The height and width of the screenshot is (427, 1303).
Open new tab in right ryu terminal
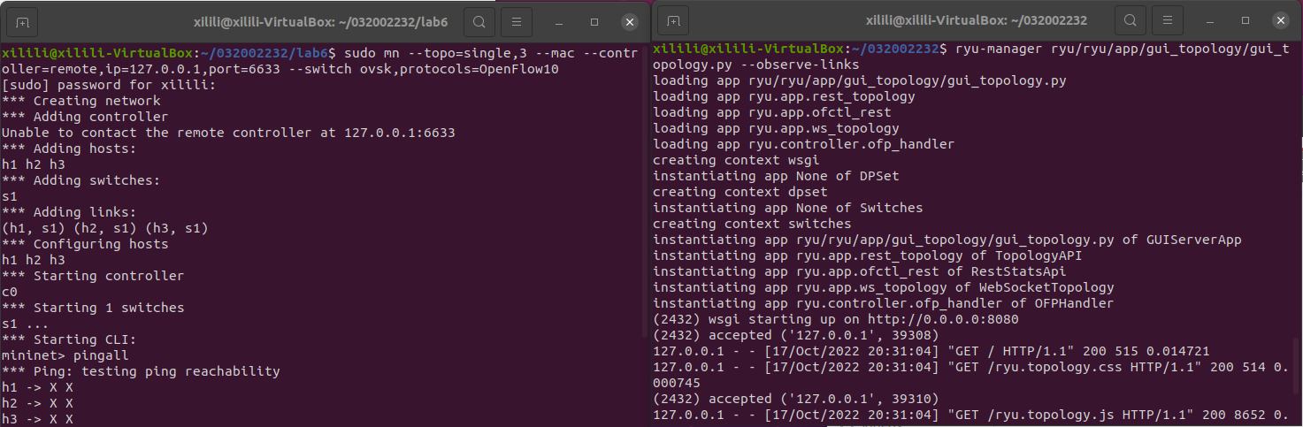672,21
